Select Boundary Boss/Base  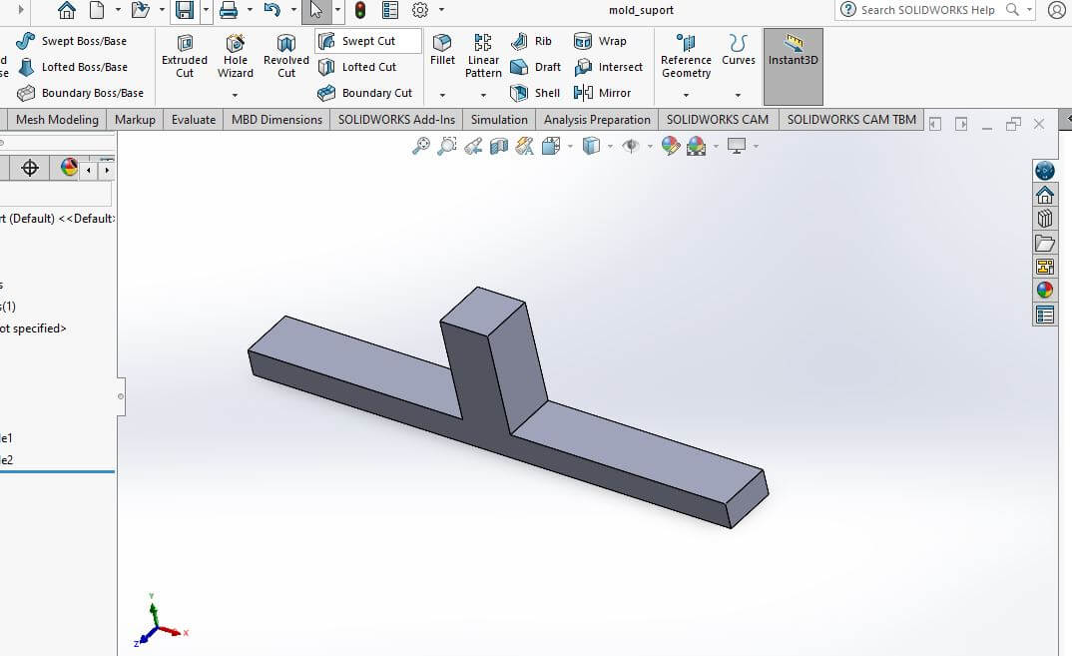tap(80, 93)
